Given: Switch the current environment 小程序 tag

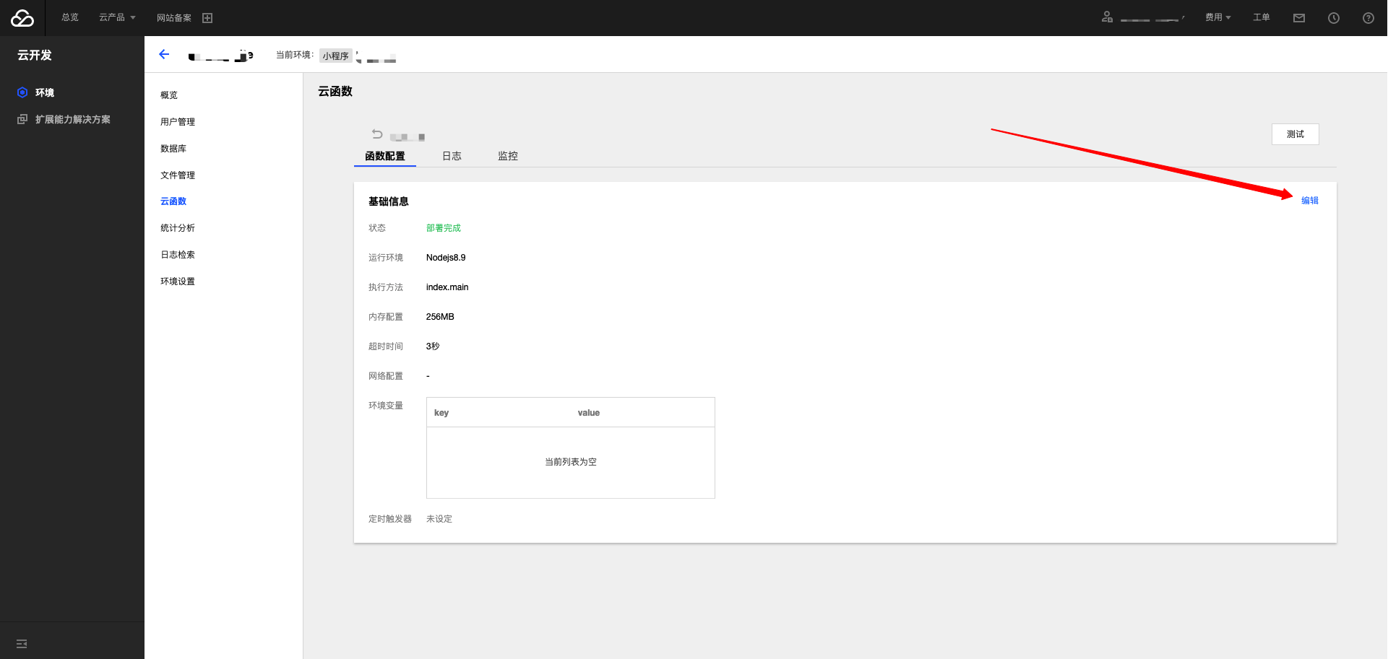Looking at the screenshot, I should (336, 56).
